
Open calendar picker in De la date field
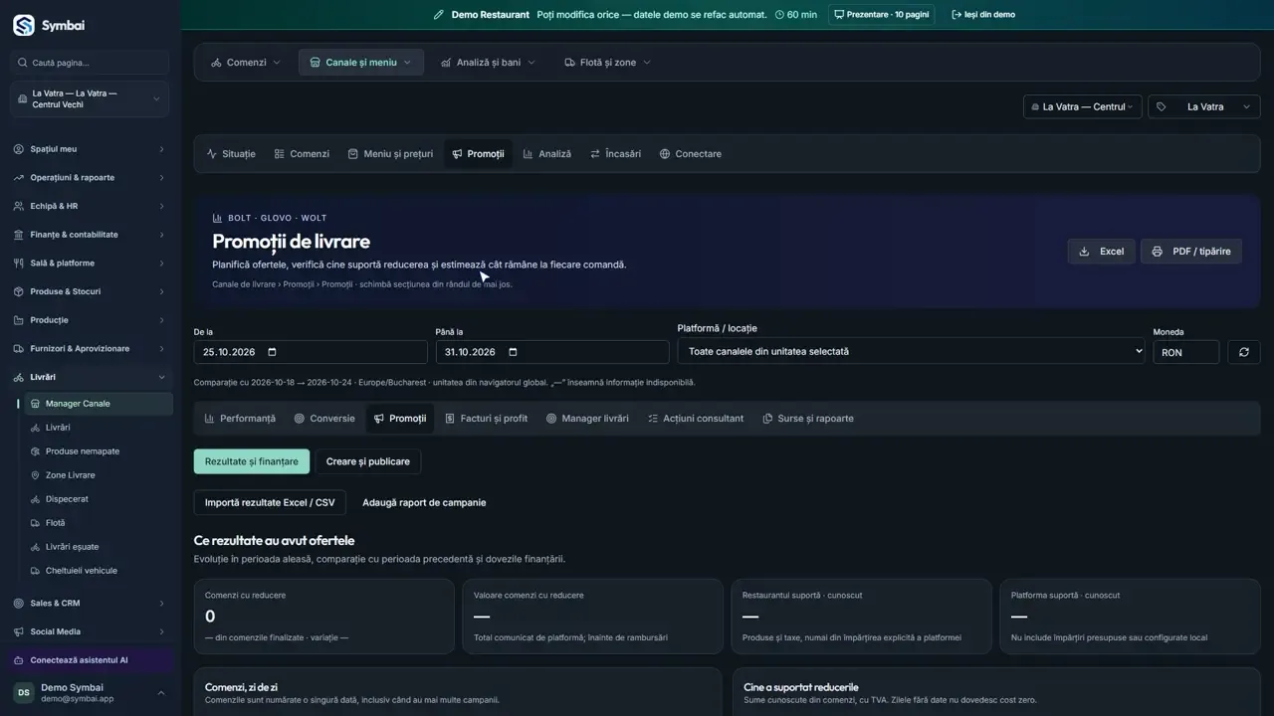click(273, 352)
